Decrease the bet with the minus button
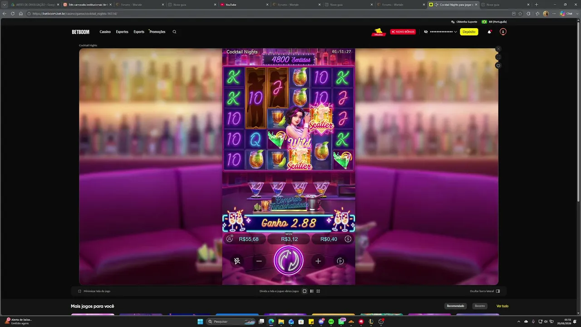The height and width of the screenshot is (327, 581). pos(259,261)
